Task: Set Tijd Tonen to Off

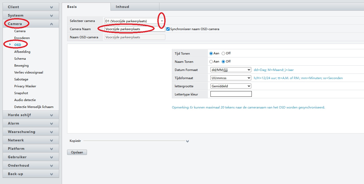Action: pyautogui.click(x=223, y=54)
